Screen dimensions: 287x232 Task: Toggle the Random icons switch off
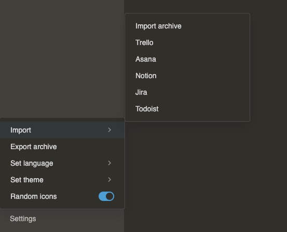pyautogui.click(x=106, y=196)
